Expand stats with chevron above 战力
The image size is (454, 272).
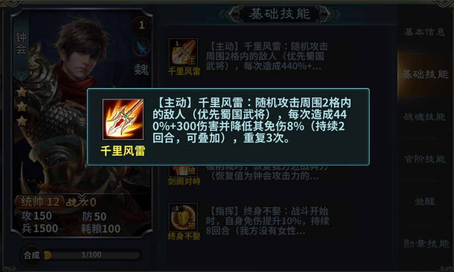tap(82, 197)
